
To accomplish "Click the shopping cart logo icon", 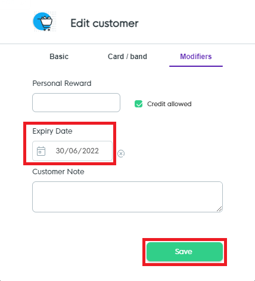I will click(x=43, y=21).
